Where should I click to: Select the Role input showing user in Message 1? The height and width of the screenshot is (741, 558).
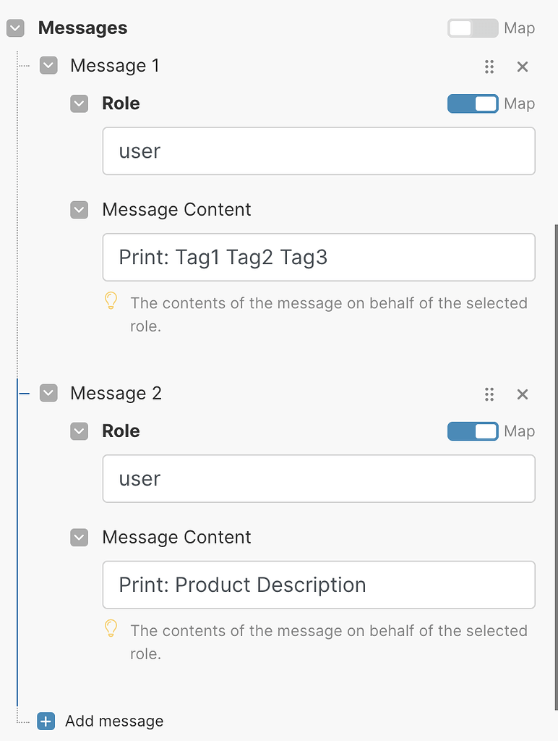[x=318, y=151]
